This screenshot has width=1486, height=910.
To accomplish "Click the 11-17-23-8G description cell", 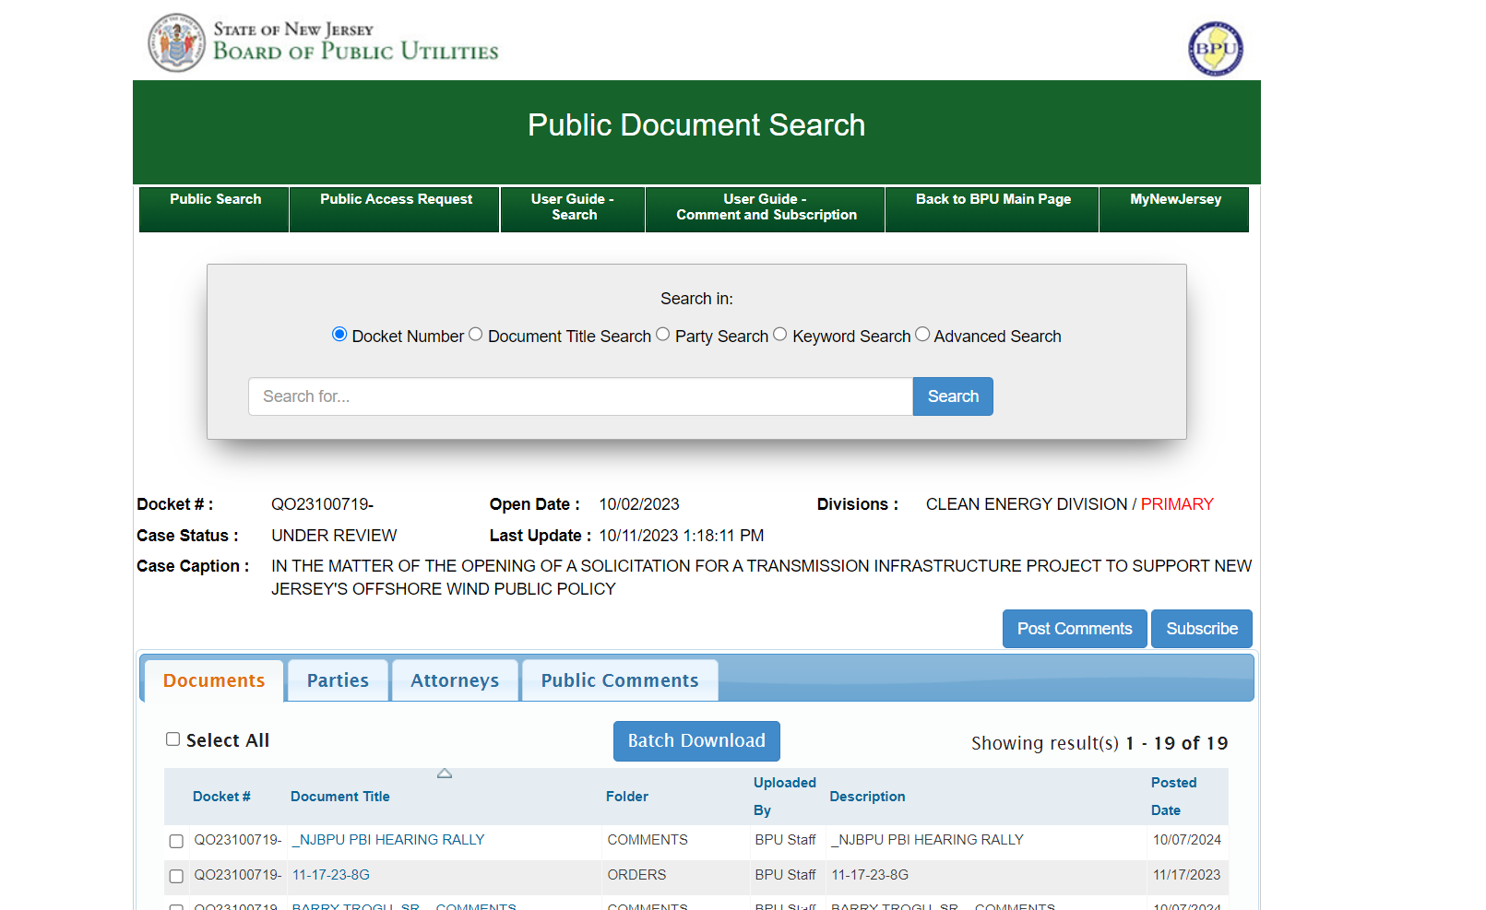I will pyautogui.click(x=870, y=875).
